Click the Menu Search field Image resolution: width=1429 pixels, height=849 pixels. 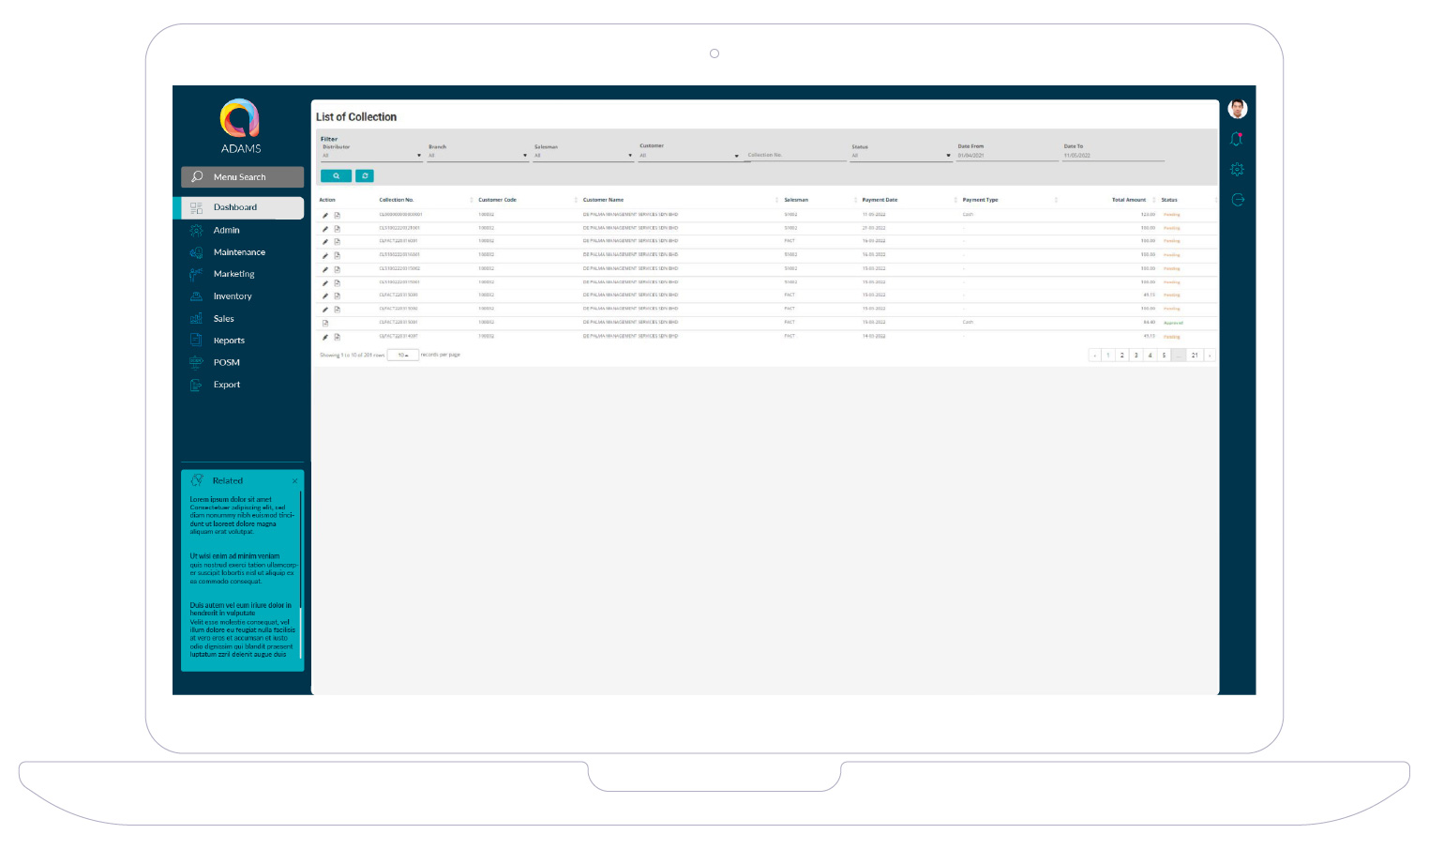tap(242, 177)
